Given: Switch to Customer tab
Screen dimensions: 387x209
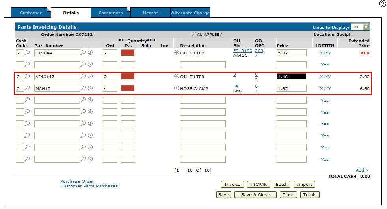Looking at the screenshot, I should pyautogui.click(x=31, y=13).
